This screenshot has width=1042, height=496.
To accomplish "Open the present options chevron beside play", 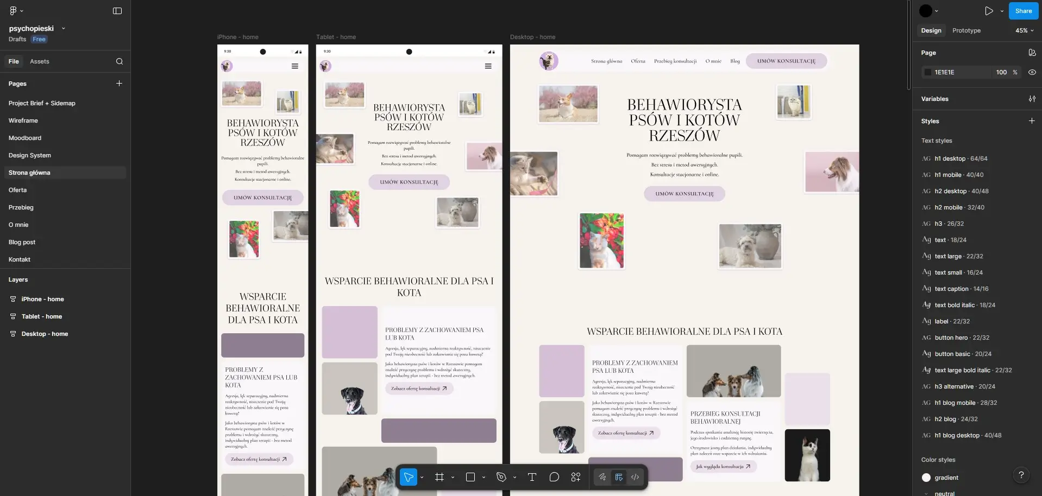I will tap(1002, 11).
